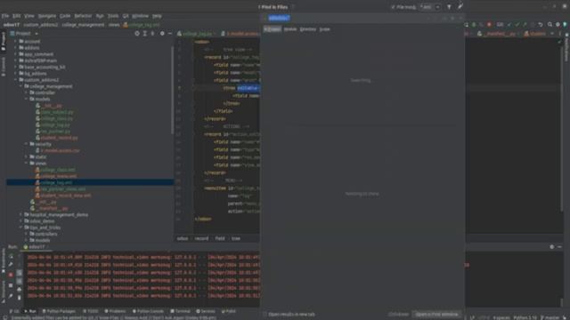Select In Project scope tab
This screenshot has width=570, height=320.
pyautogui.click(x=273, y=29)
